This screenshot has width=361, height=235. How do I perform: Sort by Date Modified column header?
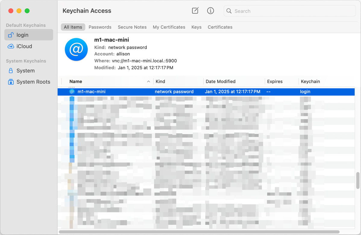[x=221, y=81]
